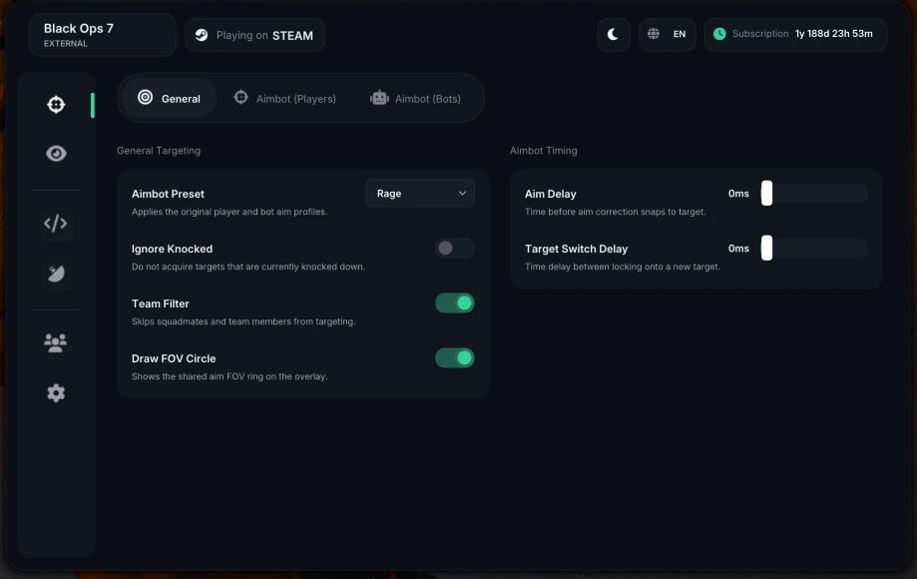917x579 pixels.
Task: Click the Draw FOV Circle label
Action: pyautogui.click(x=174, y=359)
